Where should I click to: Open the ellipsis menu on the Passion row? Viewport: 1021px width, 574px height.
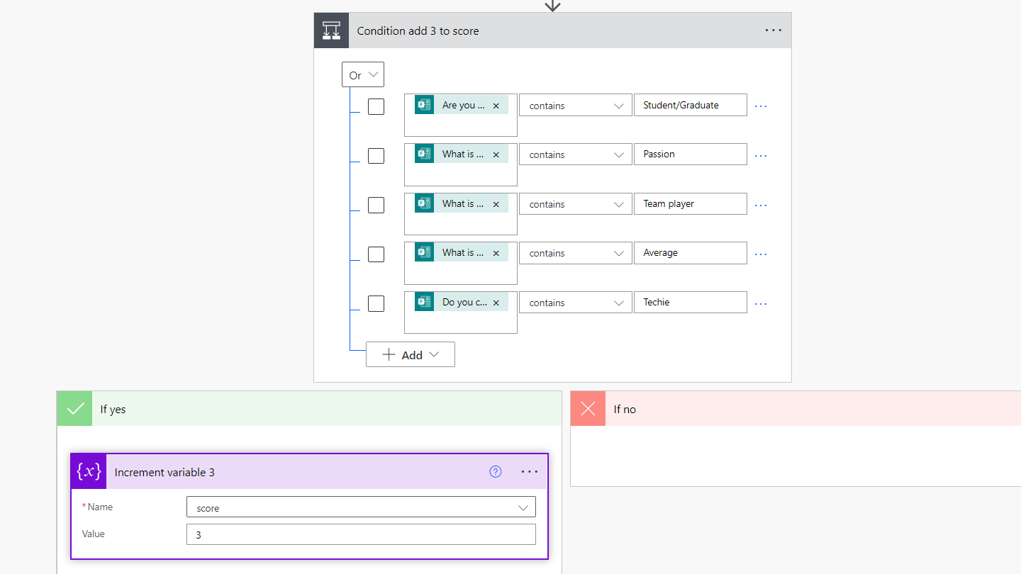tap(760, 154)
